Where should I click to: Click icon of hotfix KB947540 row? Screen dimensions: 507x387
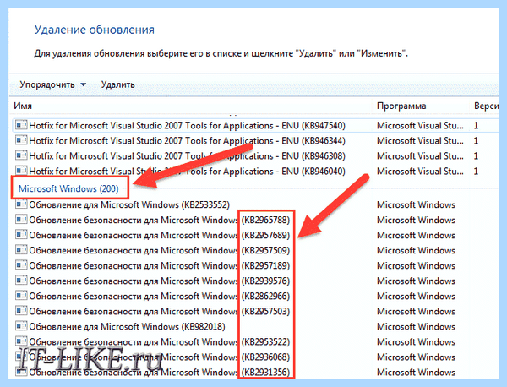21,124
